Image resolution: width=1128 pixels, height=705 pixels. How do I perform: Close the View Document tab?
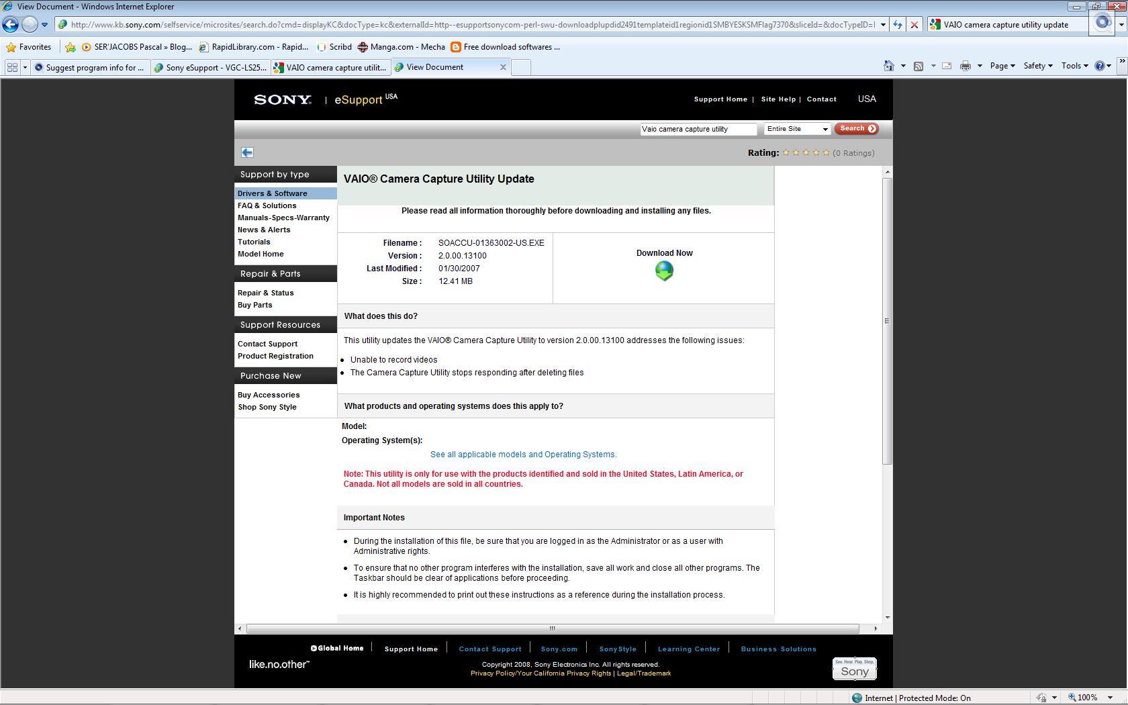(x=503, y=67)
